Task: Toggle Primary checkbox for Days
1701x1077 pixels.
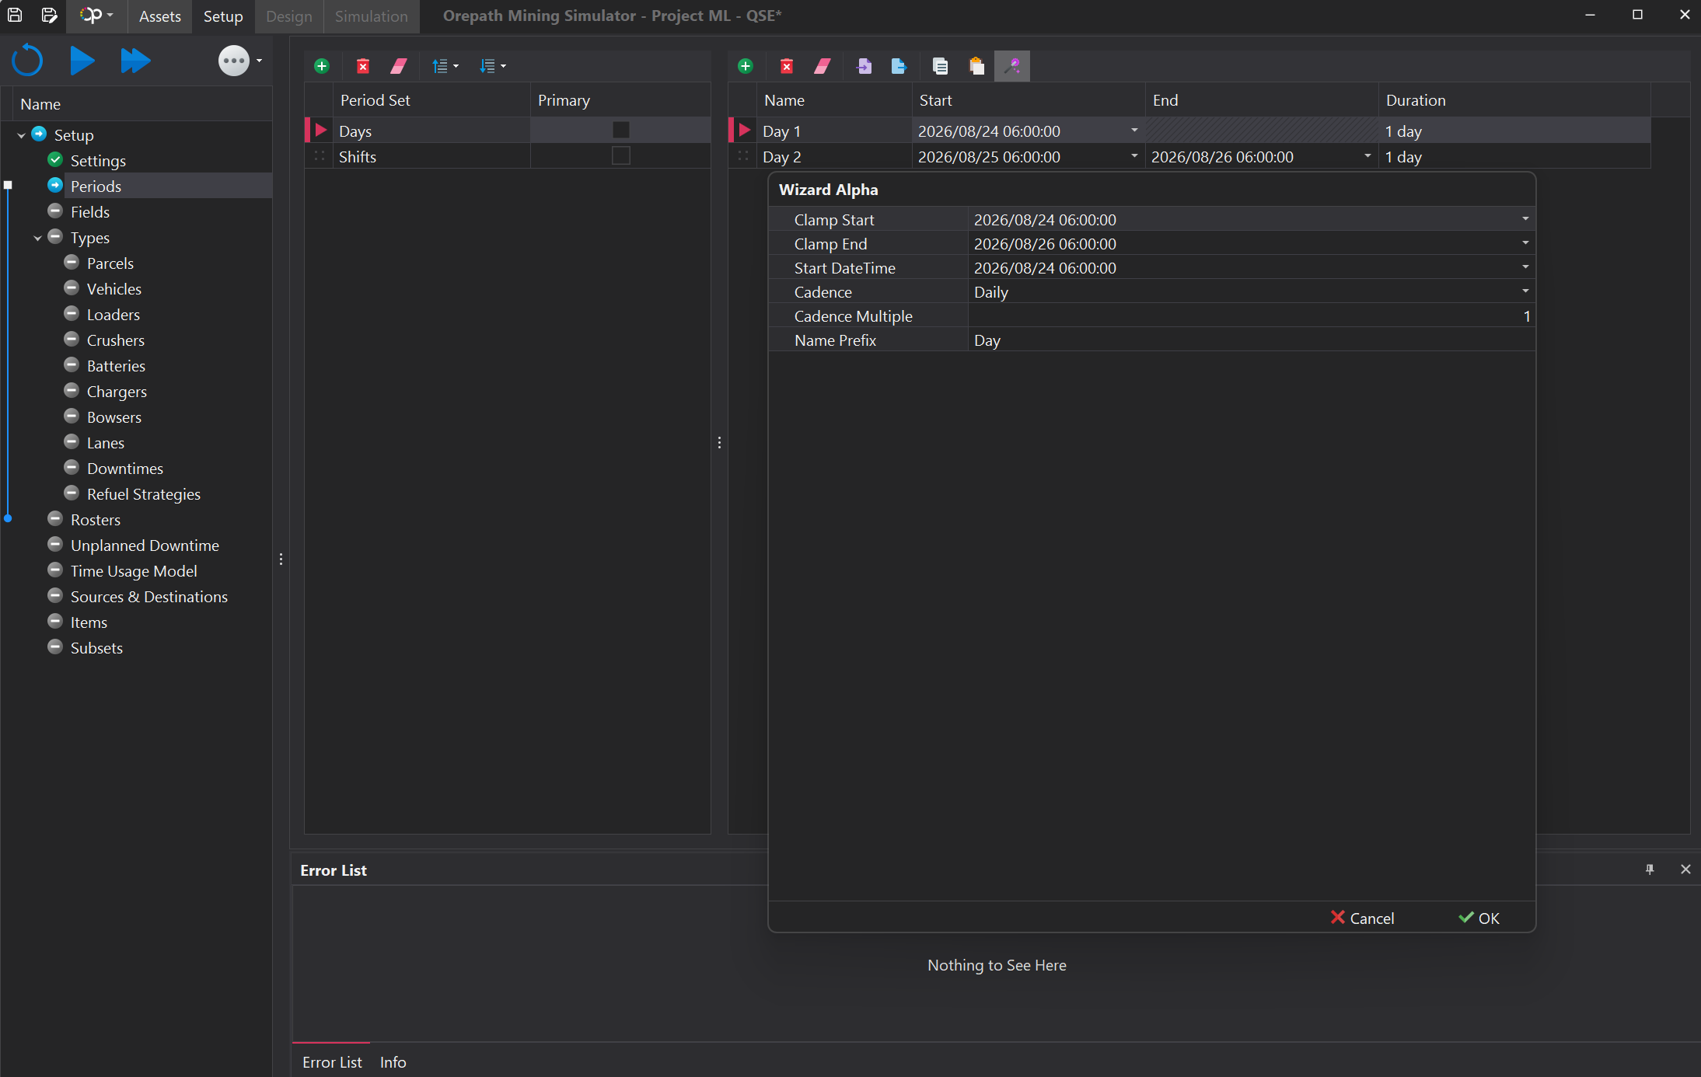Action: [x=620, y=130]
